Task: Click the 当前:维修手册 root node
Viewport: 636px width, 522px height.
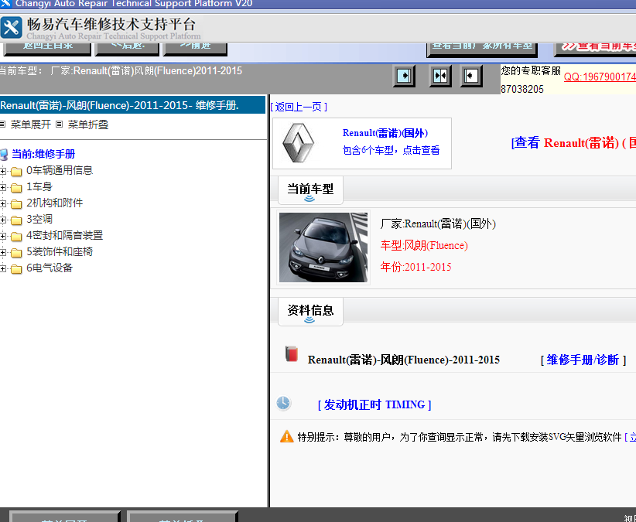Action: coord(43,154)
